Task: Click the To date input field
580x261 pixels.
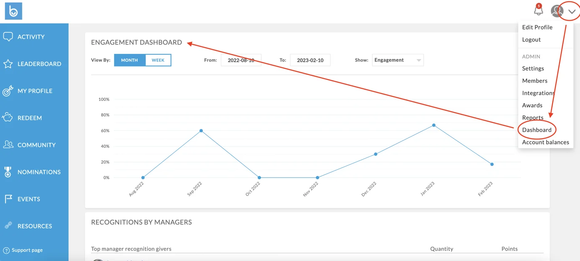Action: point(310,60)
